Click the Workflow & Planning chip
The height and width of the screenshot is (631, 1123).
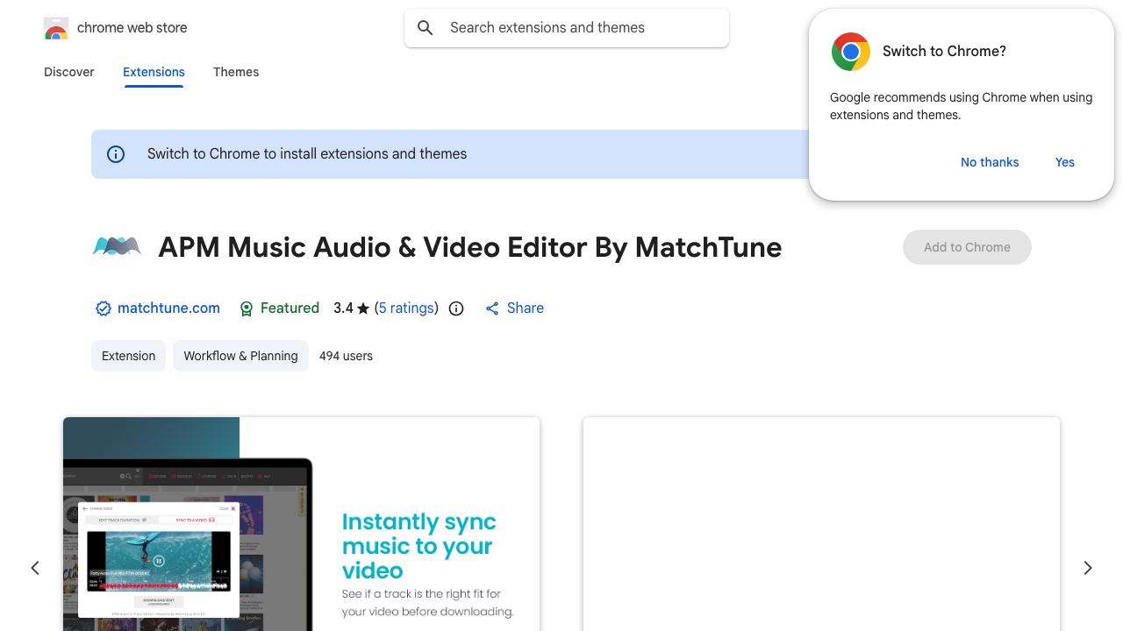[x=240, y=356]
